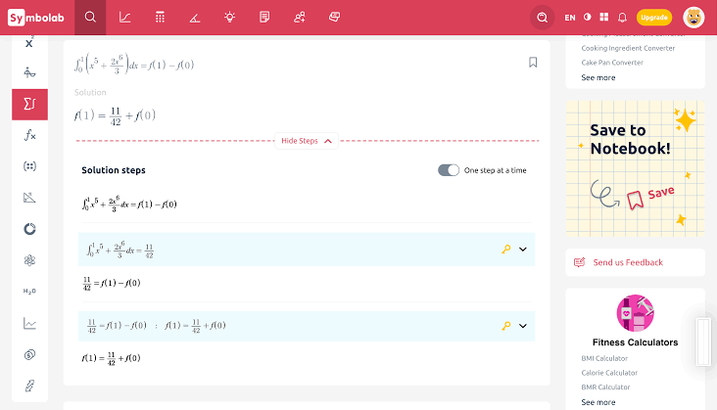
Task: Open the BMI Calculator link
Action: point(605,358)
